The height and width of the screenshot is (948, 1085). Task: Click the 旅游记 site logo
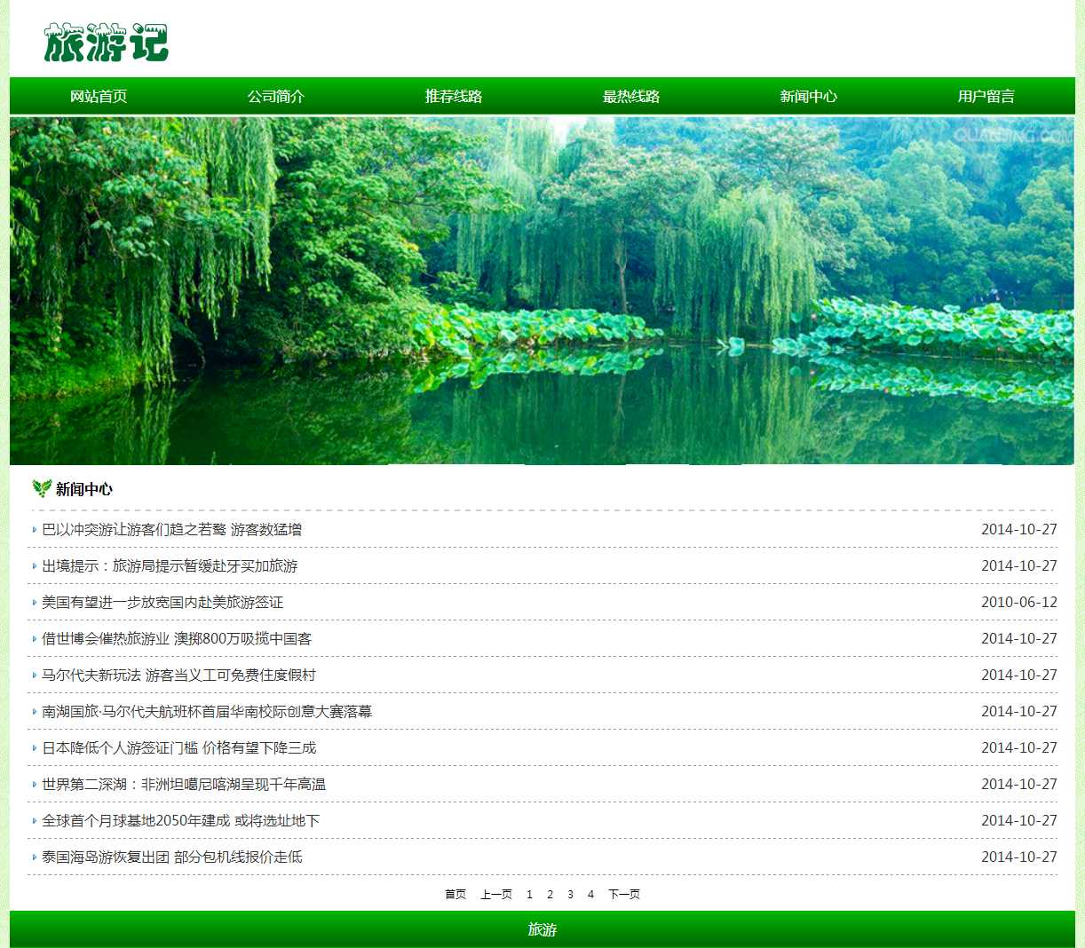(x=106, y=43)
